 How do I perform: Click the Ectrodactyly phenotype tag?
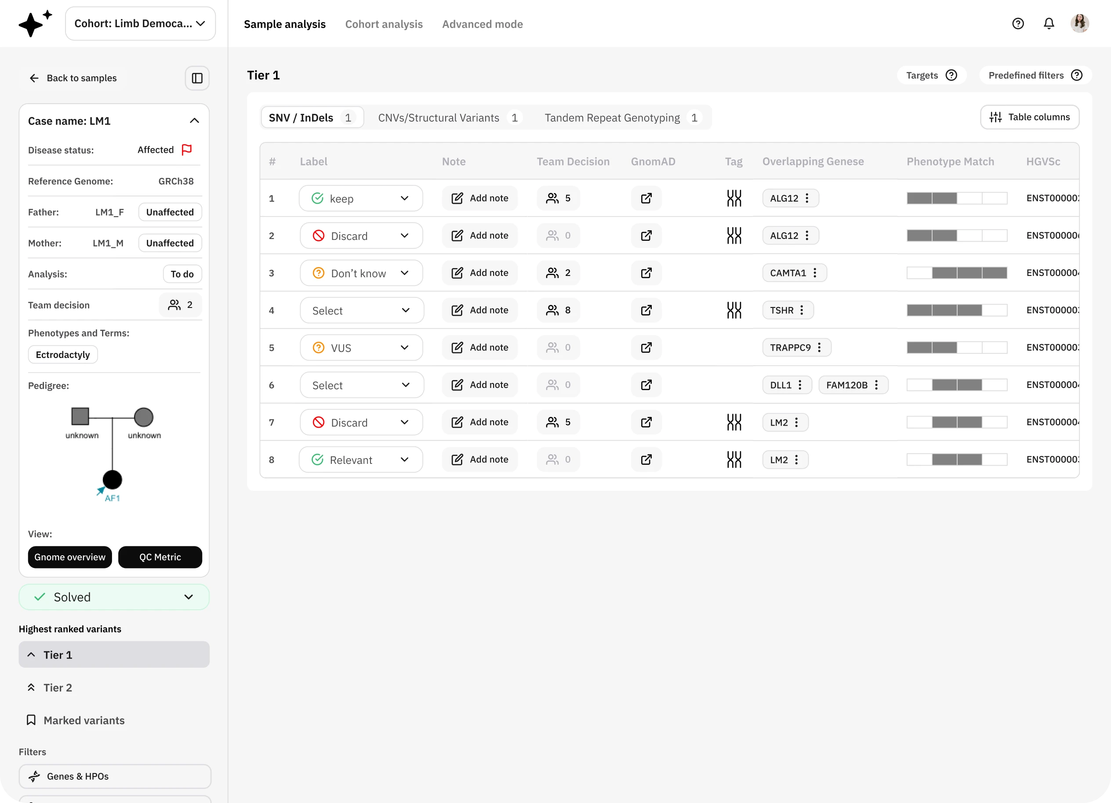pyautogui.click(x=63, y=354)
